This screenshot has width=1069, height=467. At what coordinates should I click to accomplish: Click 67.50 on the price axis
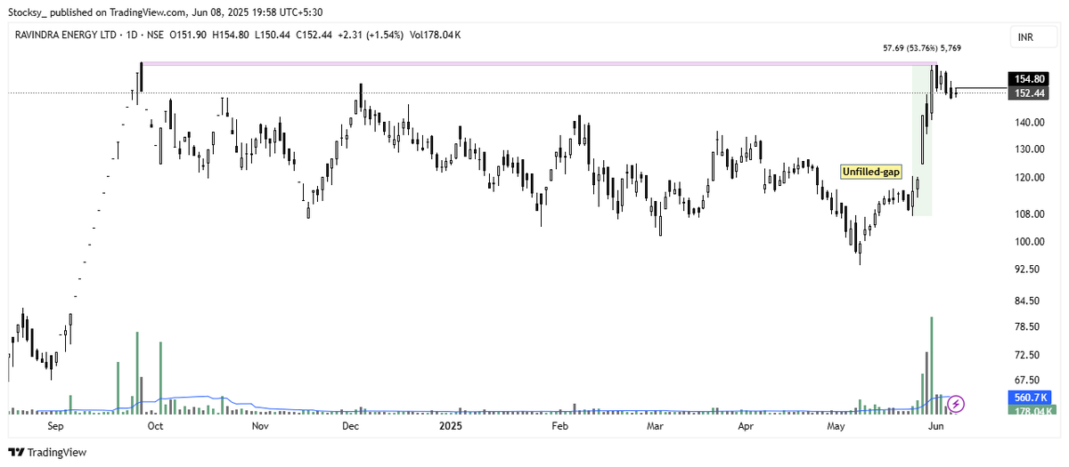pyautogui.click(x=1025, y=378)
